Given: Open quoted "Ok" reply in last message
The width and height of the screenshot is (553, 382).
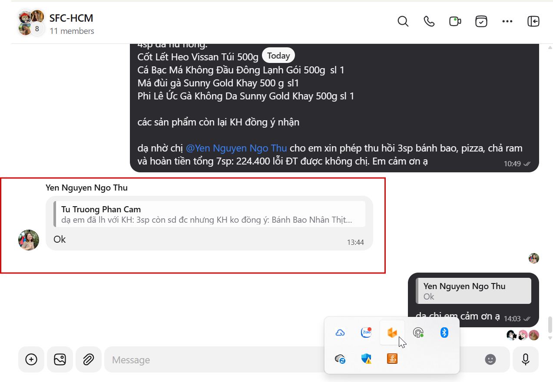Looking at the screenshot, I should [x=474, y=291].
